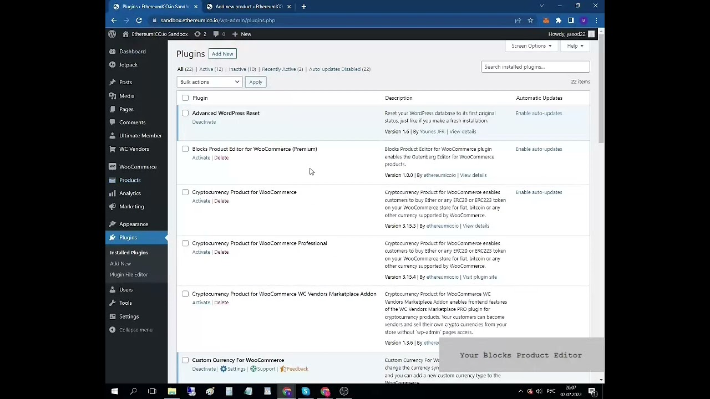Open WC Vendors in the sidebar
Image resolution: width=710 pixels, height=399 pixels.
point(134,149)
